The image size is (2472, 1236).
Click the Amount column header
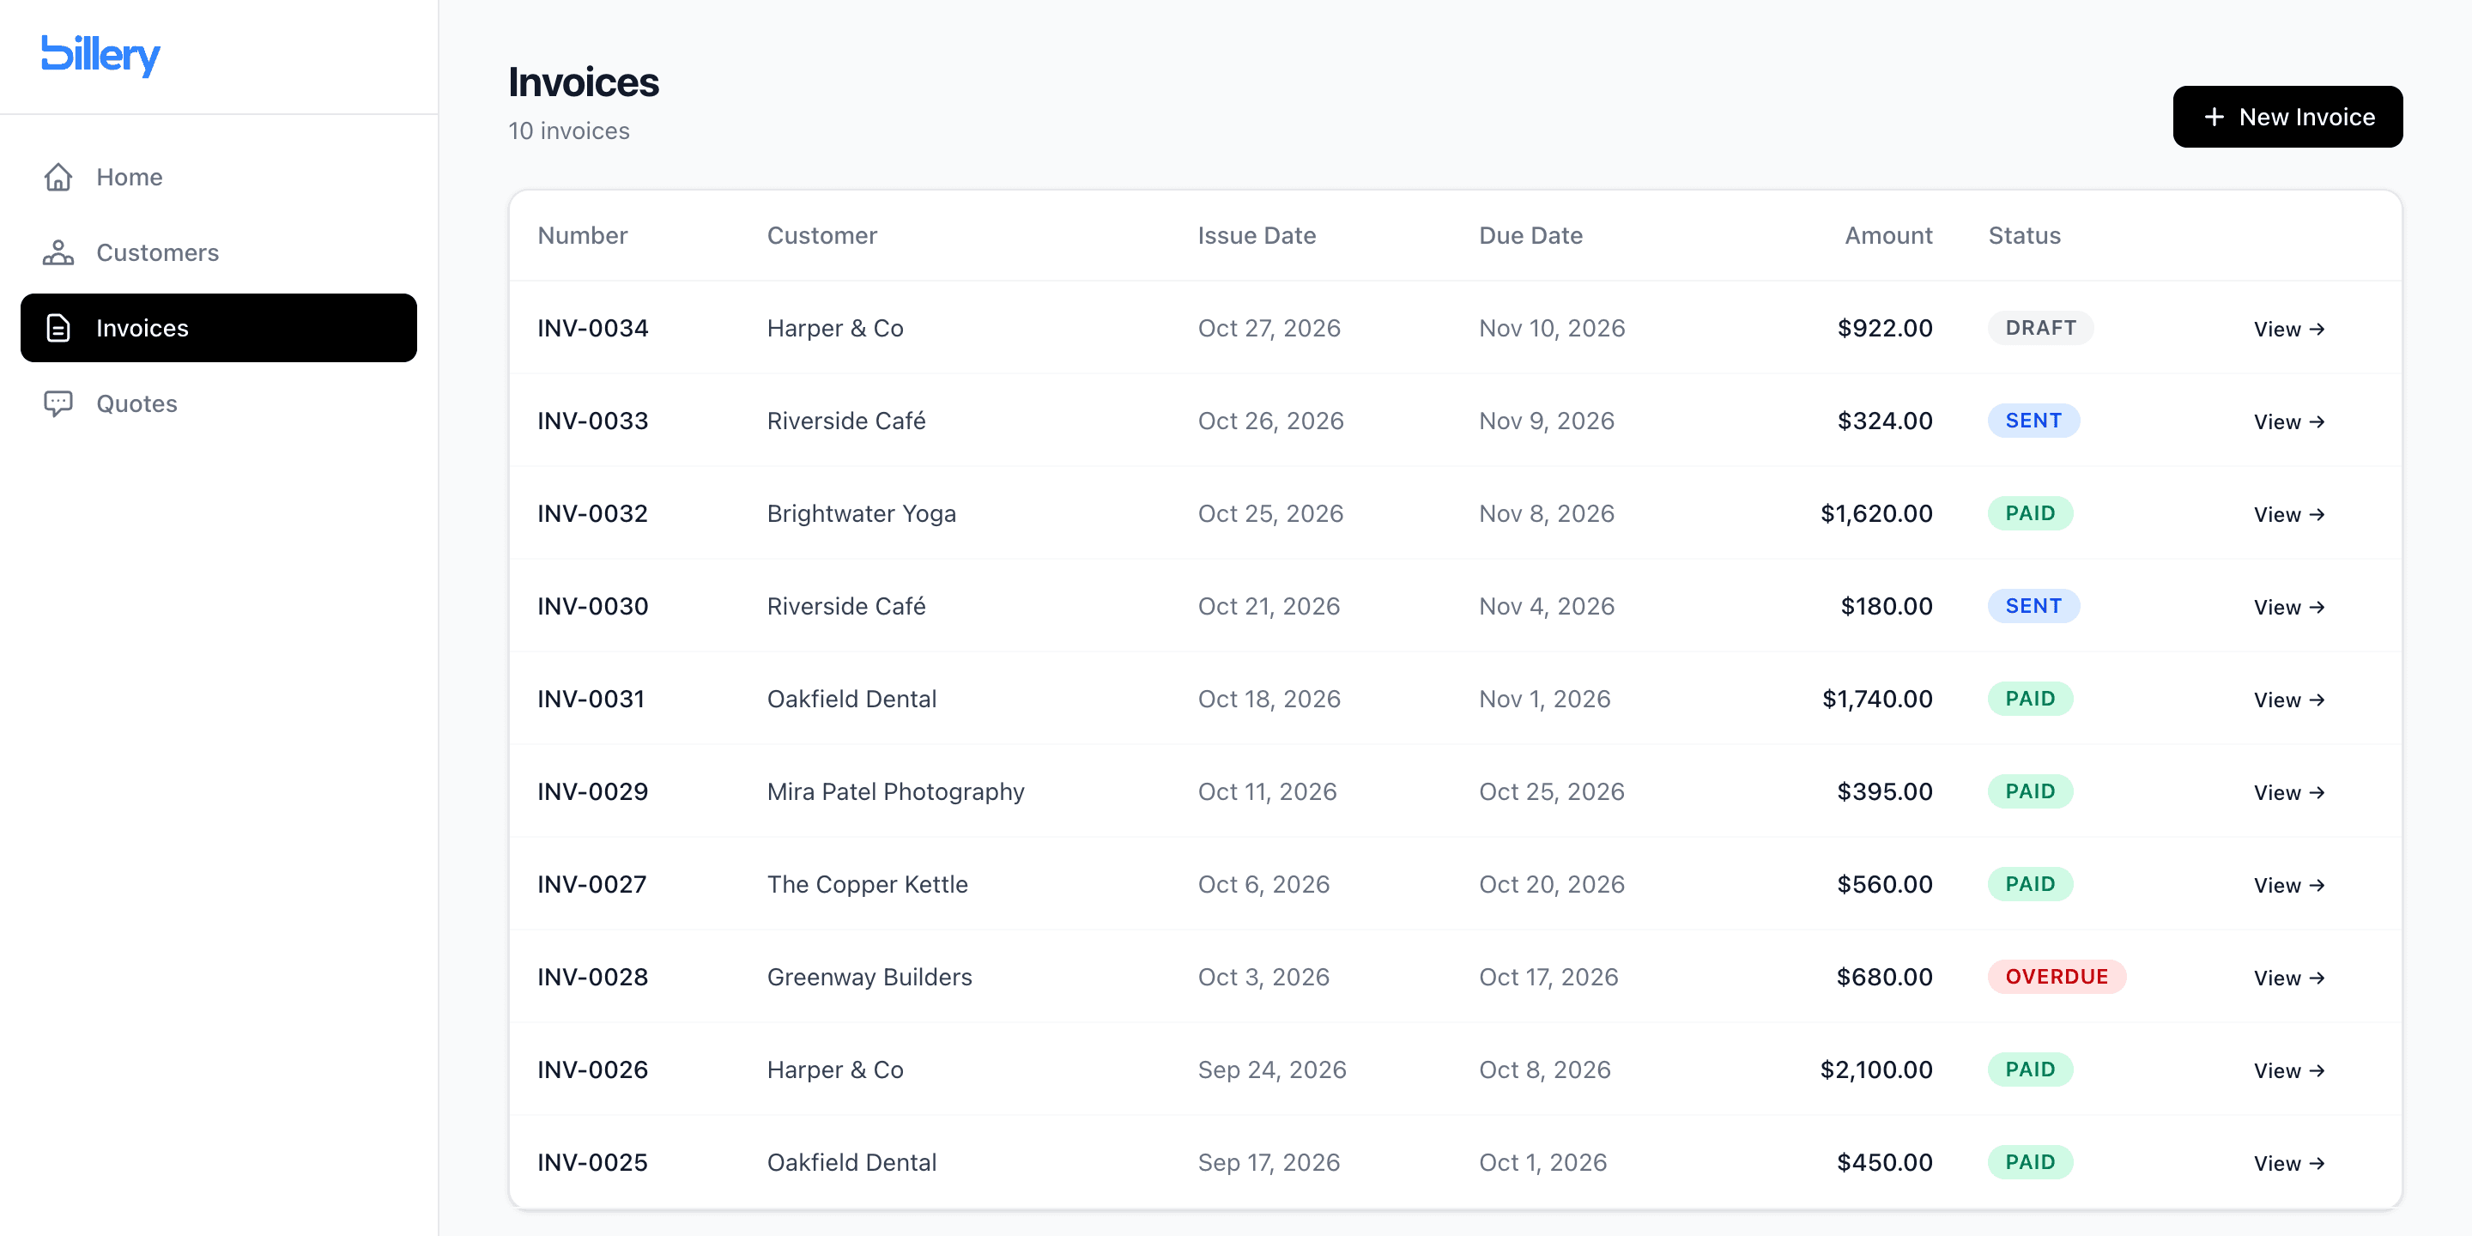(x=1887, y=235)
